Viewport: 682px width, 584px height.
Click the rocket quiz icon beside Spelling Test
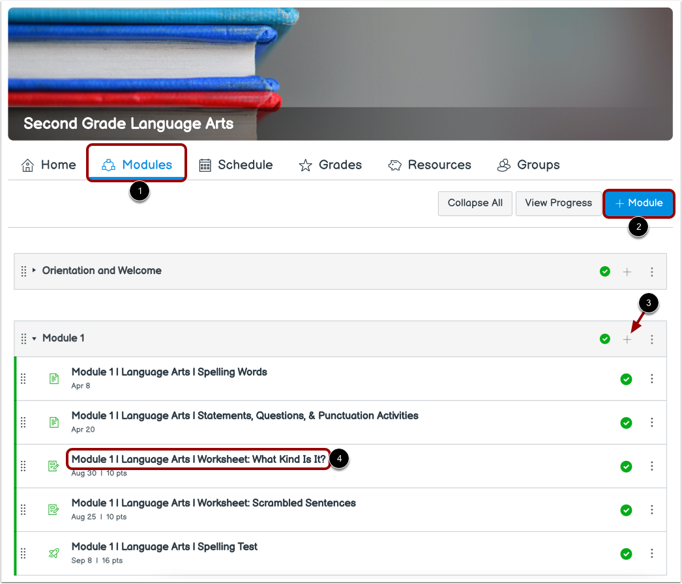coord(54,553)
